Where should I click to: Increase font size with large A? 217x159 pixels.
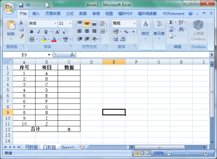58,32
